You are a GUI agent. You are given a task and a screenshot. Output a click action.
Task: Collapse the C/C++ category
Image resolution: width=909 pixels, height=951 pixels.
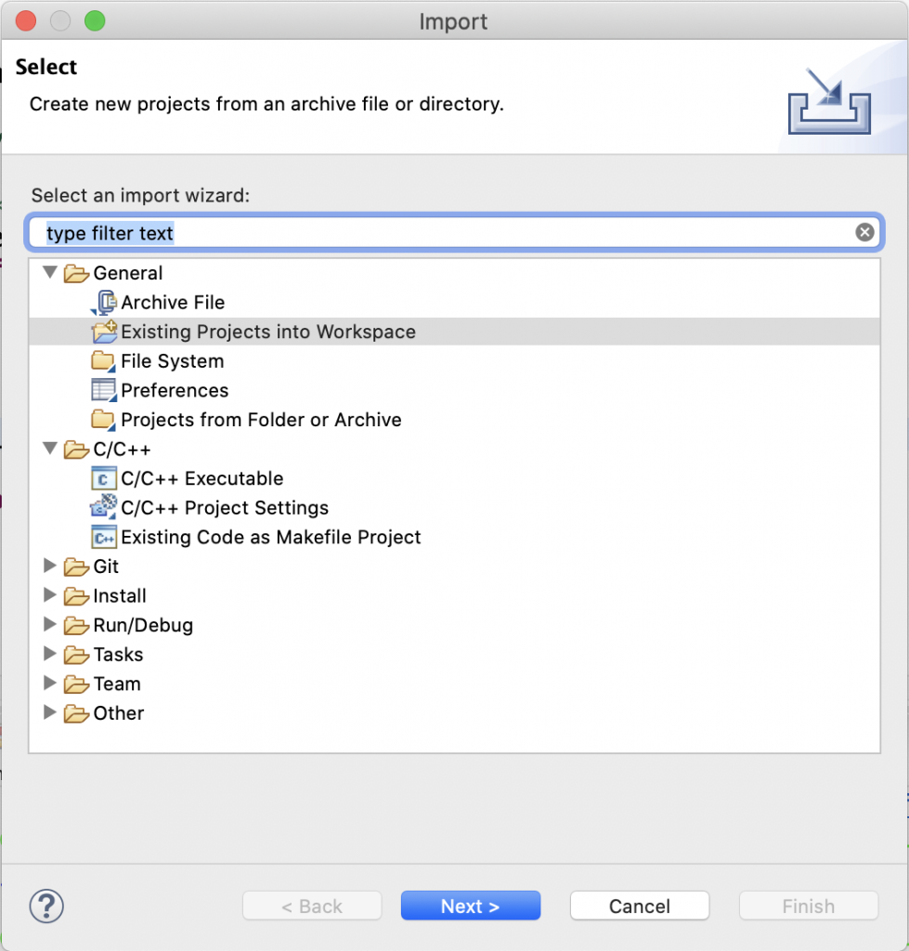pyautogui.click(x=50, y=449)
